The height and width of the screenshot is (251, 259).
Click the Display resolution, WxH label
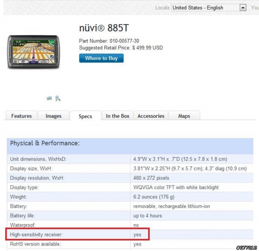[37, 178]
